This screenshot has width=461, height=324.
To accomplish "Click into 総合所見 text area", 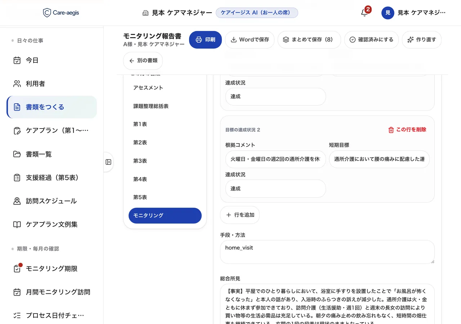I will tap(327, 304).
